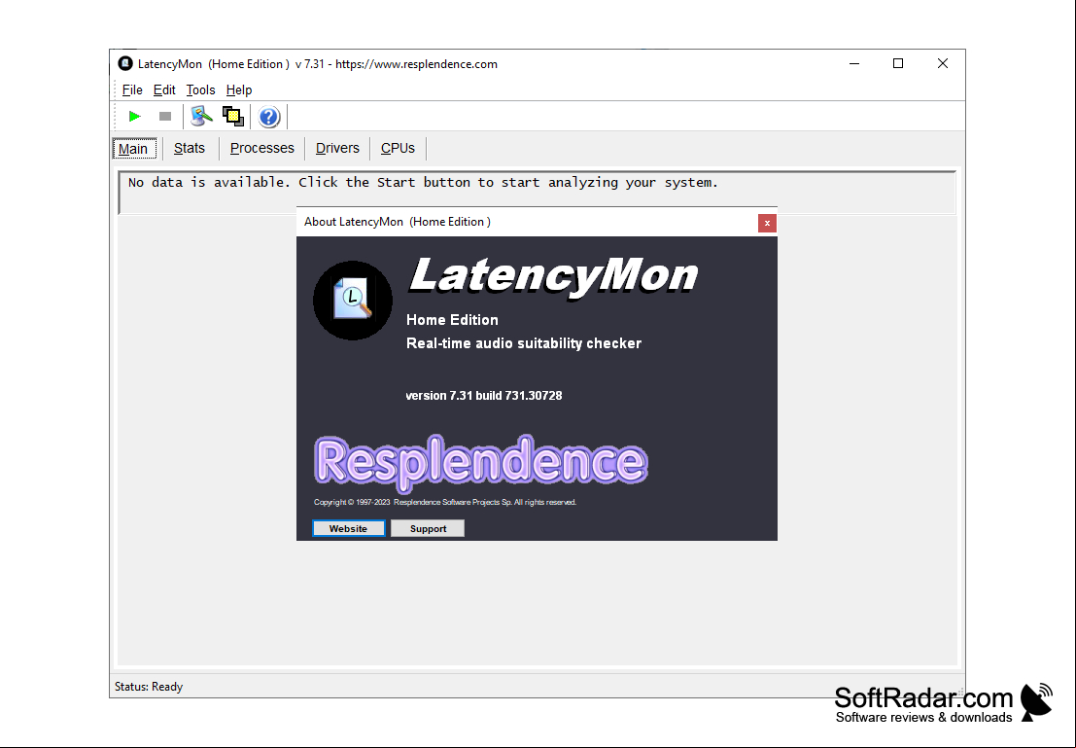Click the Website button in About dialog
The height and width of the screenshot is (748, 1076).
pos(349,528)
